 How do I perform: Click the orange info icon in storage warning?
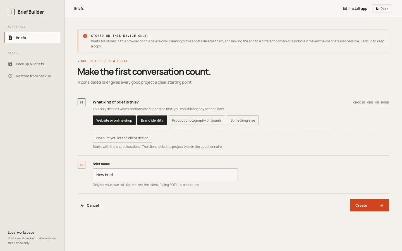click(x=85, y=36)
